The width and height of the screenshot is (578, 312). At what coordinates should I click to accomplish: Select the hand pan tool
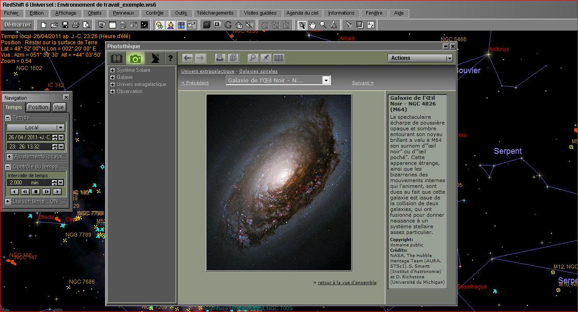click(312, 25)
